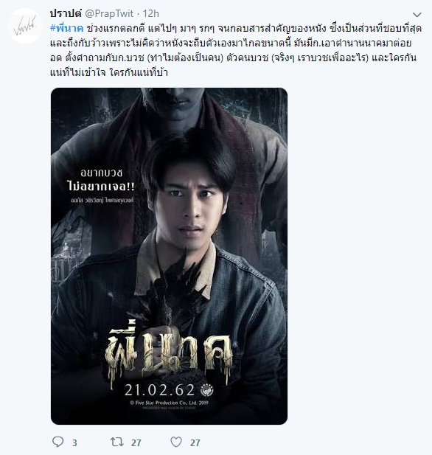
Task: Open the 12h timestamp permalink
Action: coord(151,13)
